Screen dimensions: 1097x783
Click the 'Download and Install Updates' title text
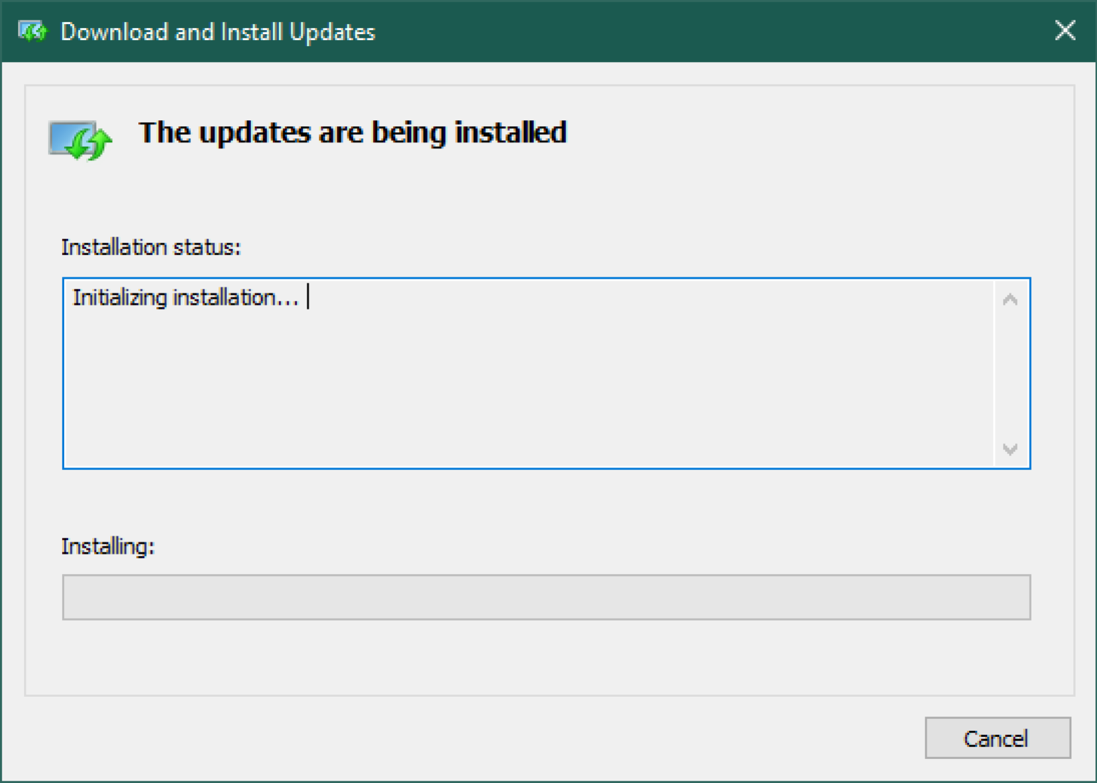218,32
